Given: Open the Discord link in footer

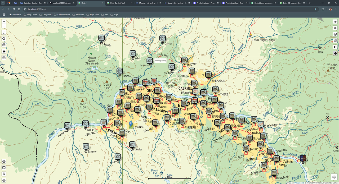Looking at the screenshot, I should [x=301, y=183].
